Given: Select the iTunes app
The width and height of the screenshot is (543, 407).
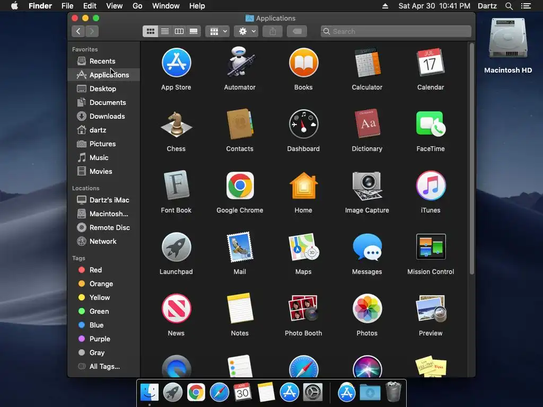Looking at the screenshot, I should tap(431, 185).
